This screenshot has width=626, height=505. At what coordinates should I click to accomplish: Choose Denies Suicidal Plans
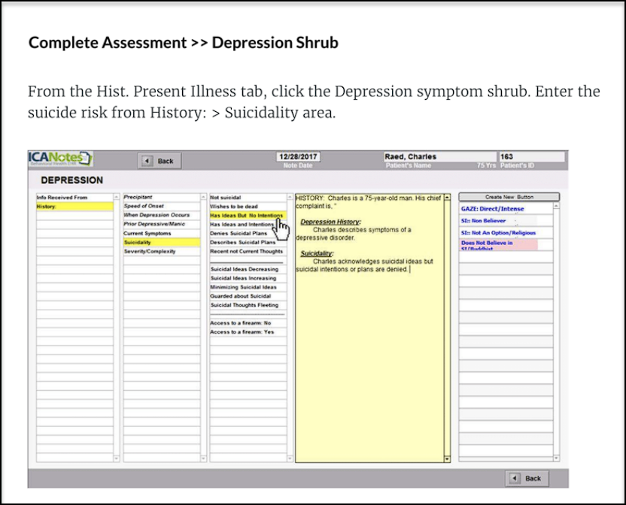click(x=248, y=234)
